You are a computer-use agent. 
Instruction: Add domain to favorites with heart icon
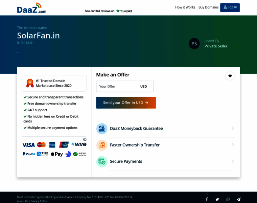(230, 76)
